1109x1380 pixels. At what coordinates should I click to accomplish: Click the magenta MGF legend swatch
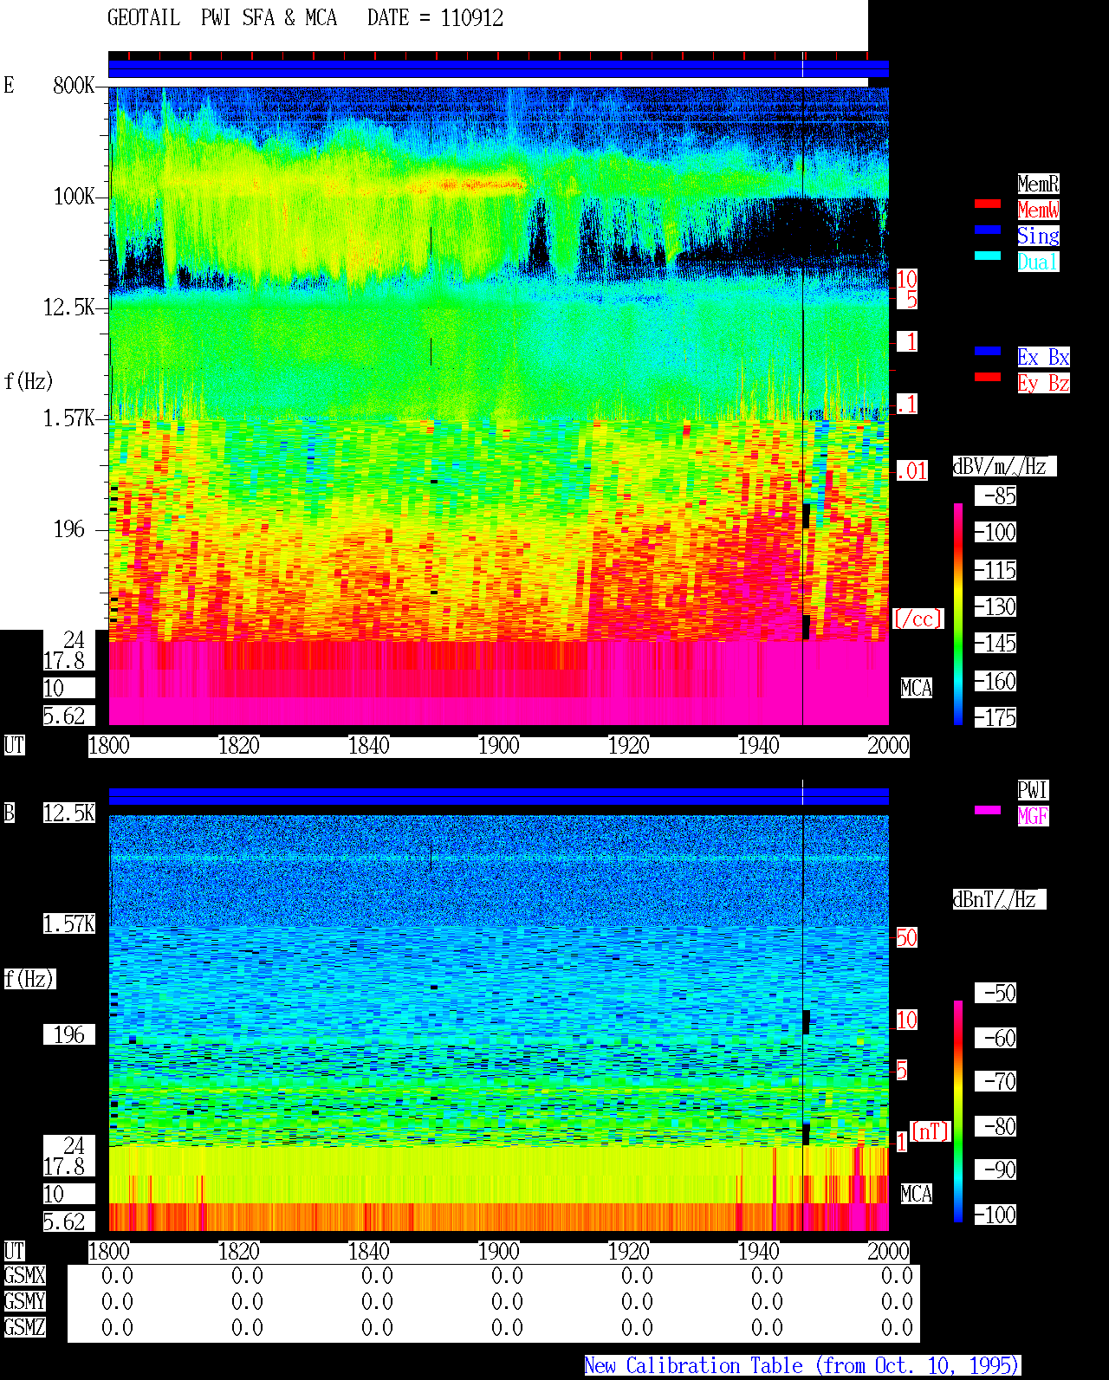tap(988, 810)
